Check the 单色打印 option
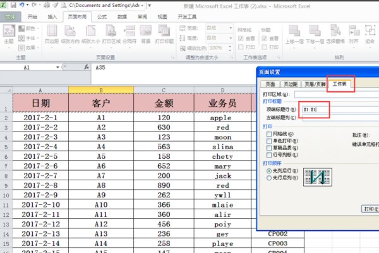Image resolution: width=379 pixels, height=253 pixels. tap(270, 140)
